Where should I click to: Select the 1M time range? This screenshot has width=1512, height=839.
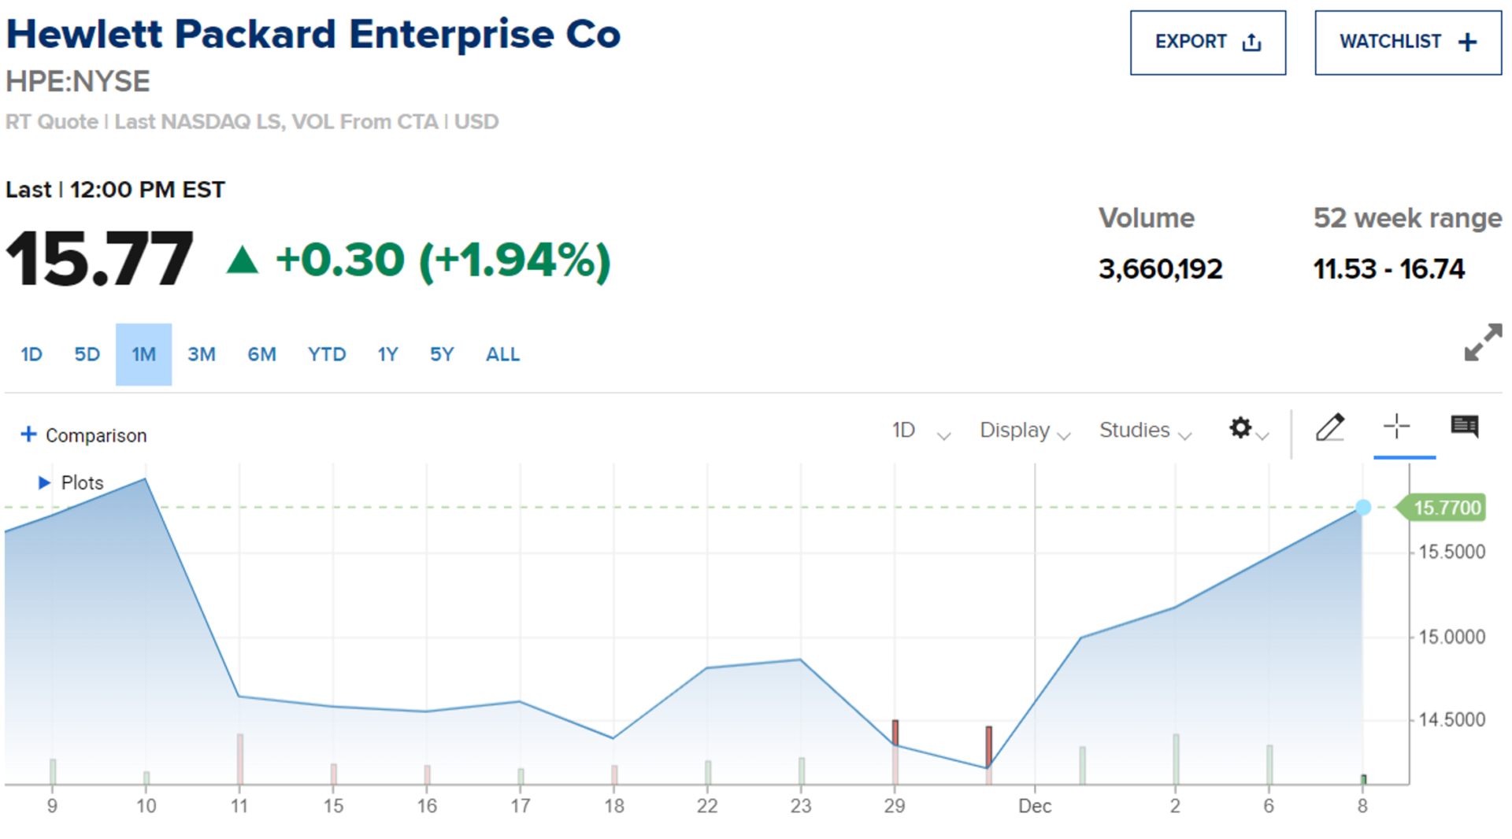[x=143, y=354]
